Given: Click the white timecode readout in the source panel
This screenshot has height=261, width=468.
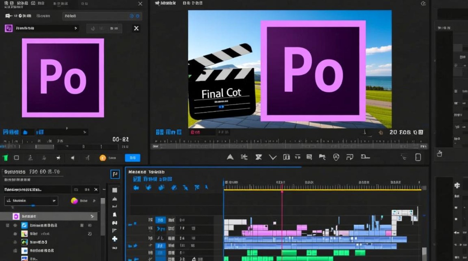Looking at the screenshot, I should click(x=120, y=139).
